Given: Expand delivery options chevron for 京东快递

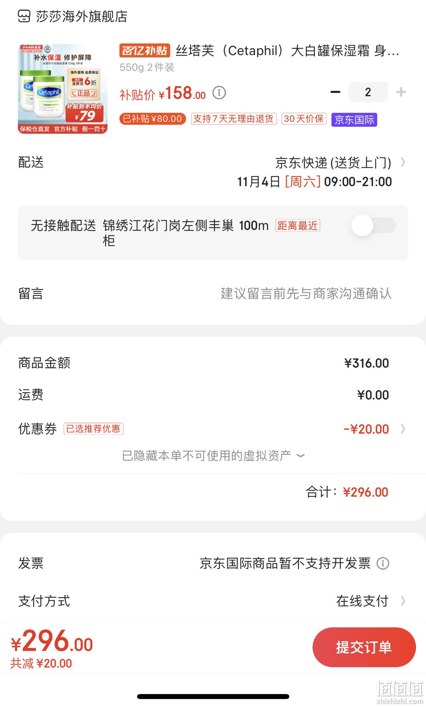Looking at the screenshot, I should point(403,162).
